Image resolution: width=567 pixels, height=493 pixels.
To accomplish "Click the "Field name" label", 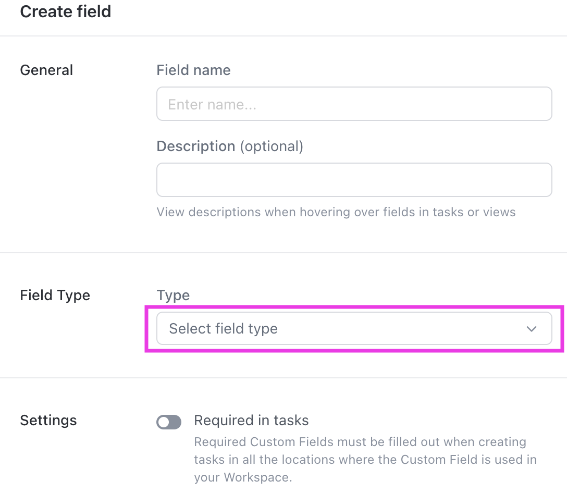I will point(193,70).
